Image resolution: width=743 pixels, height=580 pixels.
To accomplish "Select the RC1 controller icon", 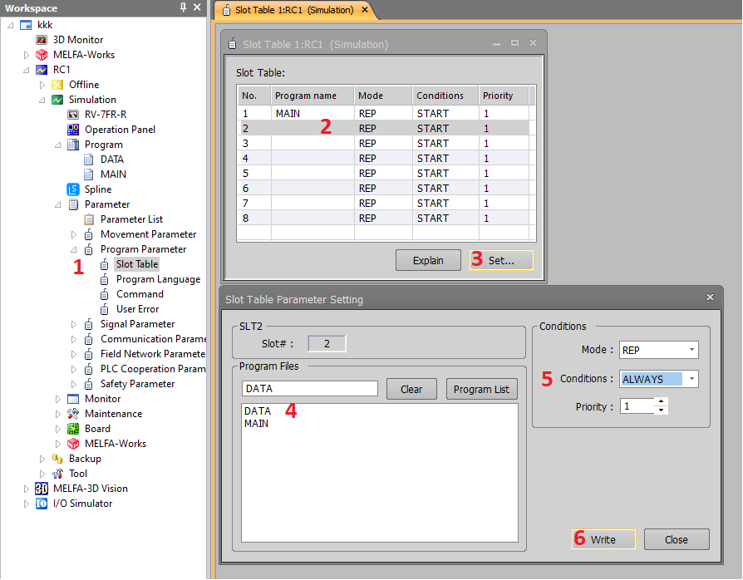I will coord(42,70).
